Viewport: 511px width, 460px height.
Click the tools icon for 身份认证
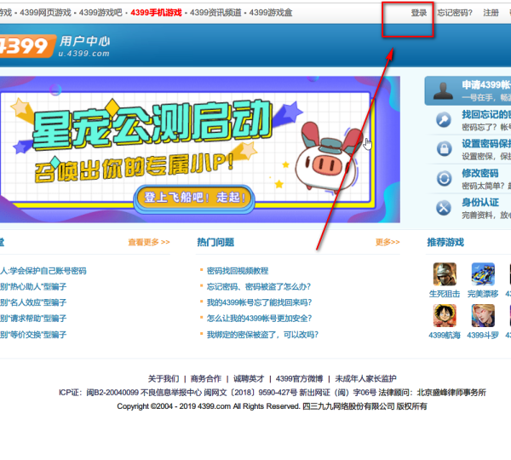click(444, 208)
